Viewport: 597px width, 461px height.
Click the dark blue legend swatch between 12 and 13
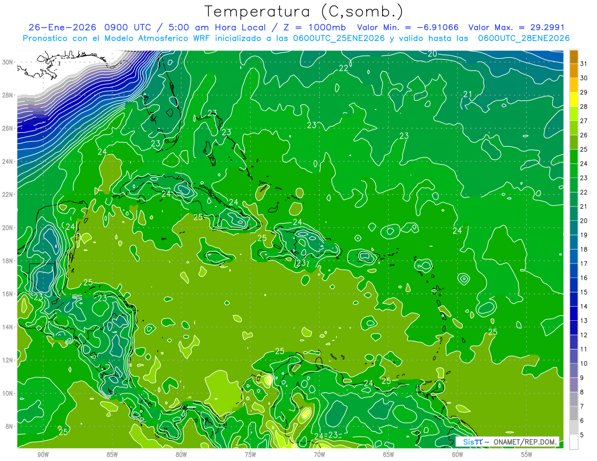[x=574, y=328]
